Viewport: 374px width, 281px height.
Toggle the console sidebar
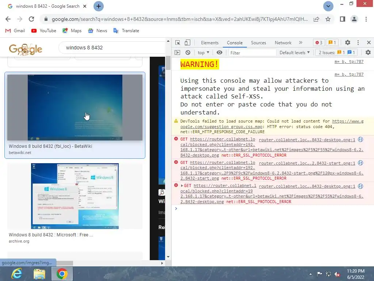[x=177, y=52]
